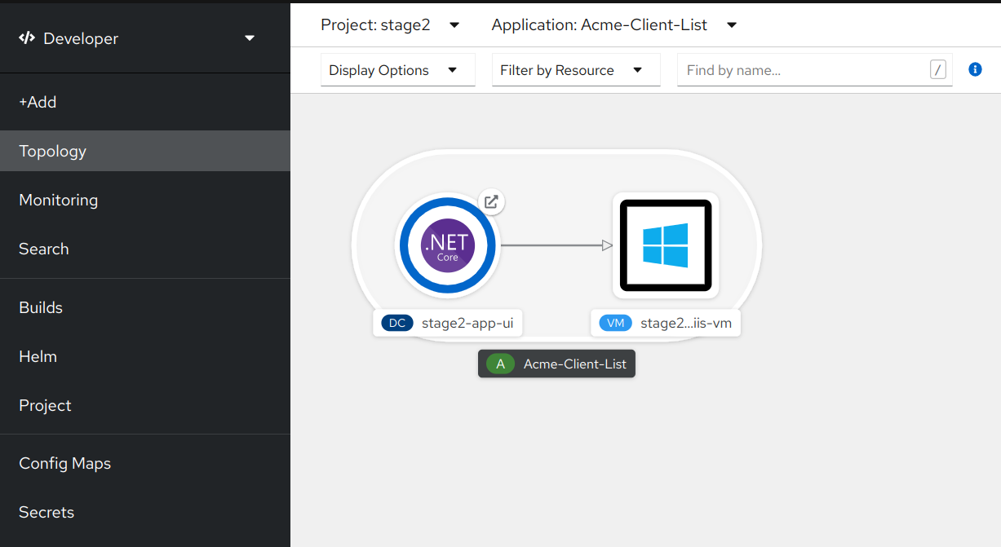Screen dimensions: 1001x547
Task: Open the Application: Acme-Client-List dropdown
Action: (613, 25)
